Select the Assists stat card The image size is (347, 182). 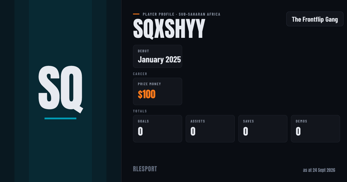(210, 129)
